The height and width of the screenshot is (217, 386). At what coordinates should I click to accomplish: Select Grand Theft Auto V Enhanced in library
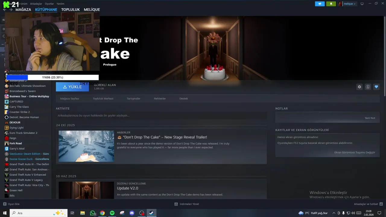(x=28, y=175)
